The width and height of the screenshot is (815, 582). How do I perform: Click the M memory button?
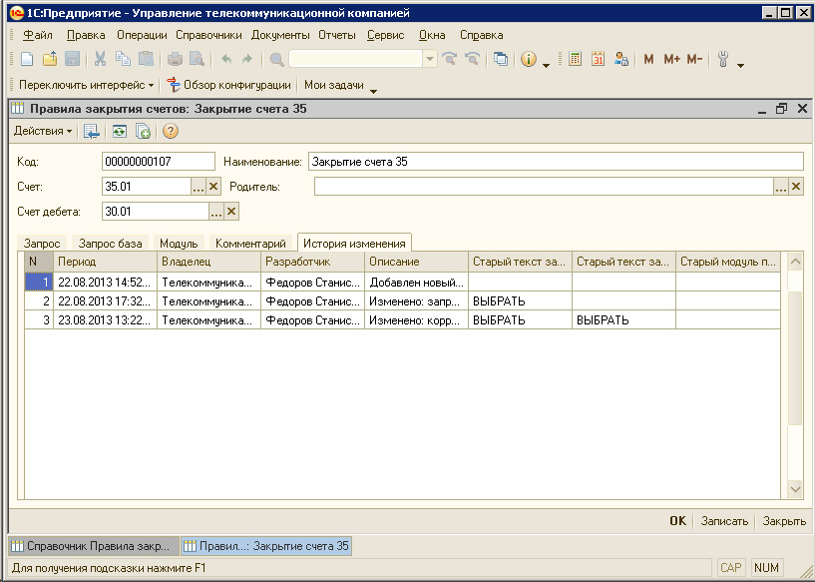point(648,59)
